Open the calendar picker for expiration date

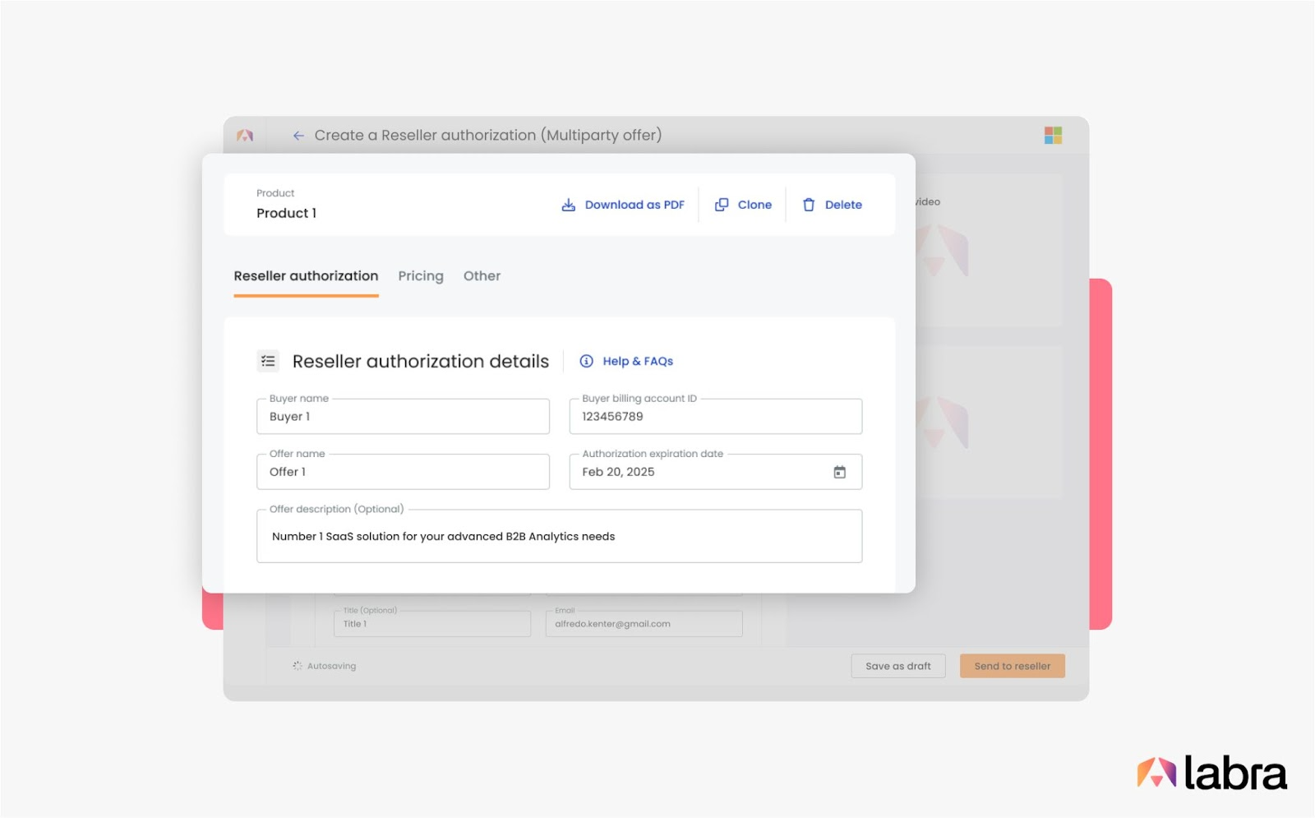click(x=839, y=472)
